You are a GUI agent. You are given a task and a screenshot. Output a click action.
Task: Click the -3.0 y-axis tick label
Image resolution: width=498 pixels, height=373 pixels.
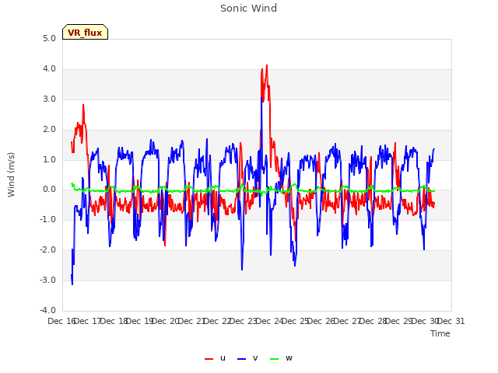click(47, 281)
